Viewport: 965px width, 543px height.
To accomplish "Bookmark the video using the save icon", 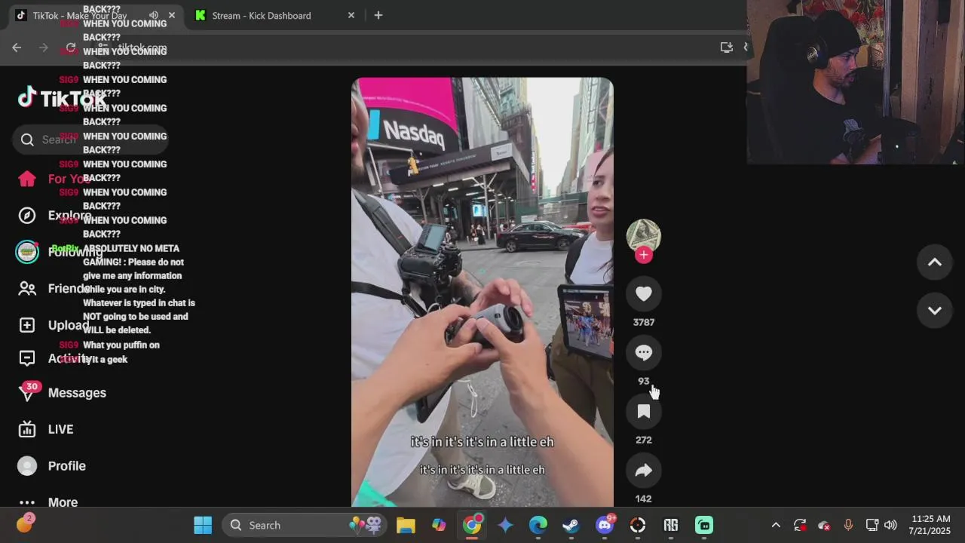I will coord(643,411).
